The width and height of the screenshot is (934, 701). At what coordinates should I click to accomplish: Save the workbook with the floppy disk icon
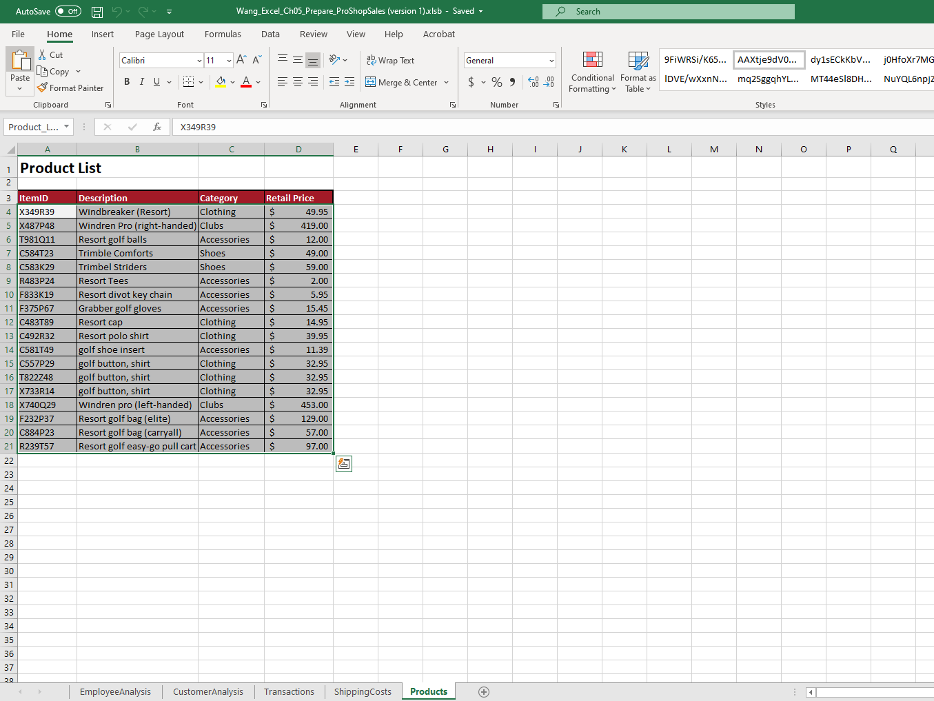pyautogui.click(x=97, y=12)
